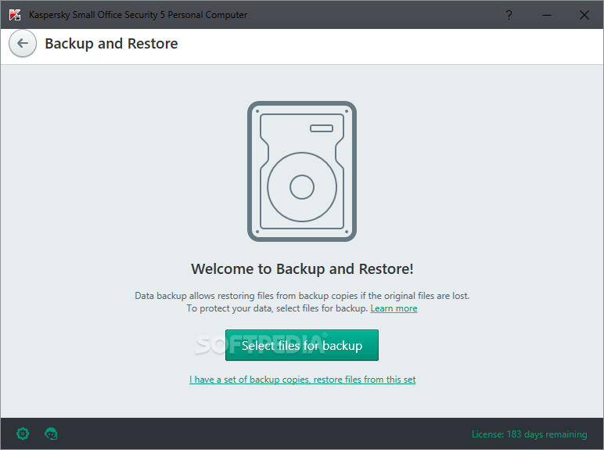Minimize the Kaspersky window

tap(547, 15)
